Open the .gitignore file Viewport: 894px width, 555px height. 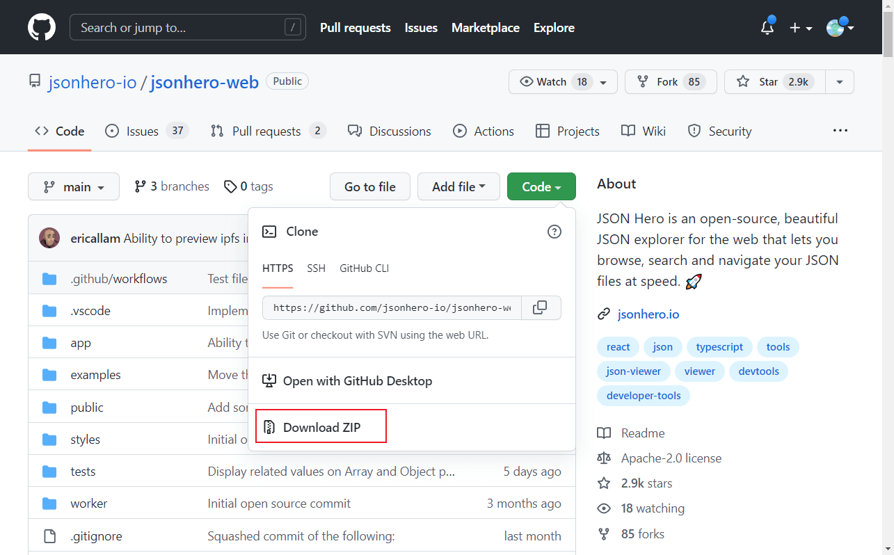96,536
